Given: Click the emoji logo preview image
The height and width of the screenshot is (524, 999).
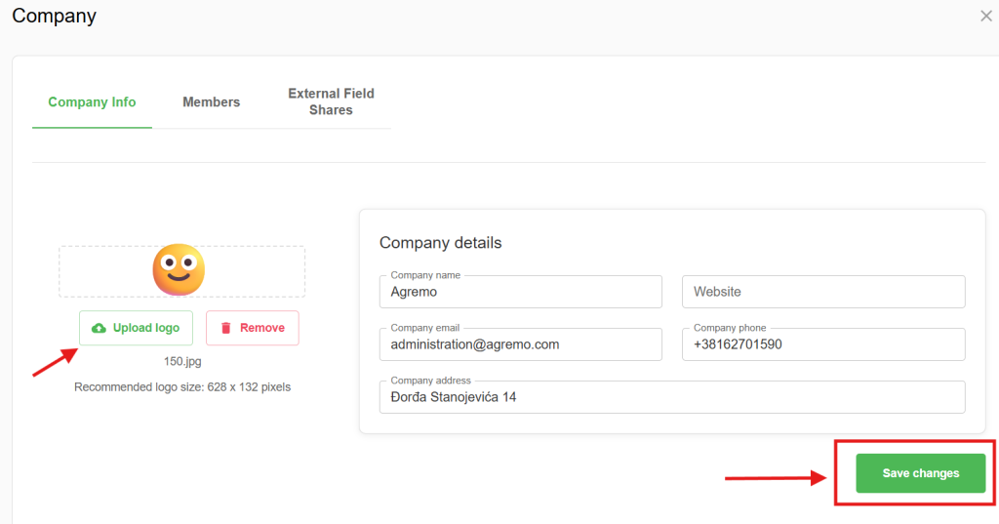Looking at the screenshot, I should tap(180, 270).
